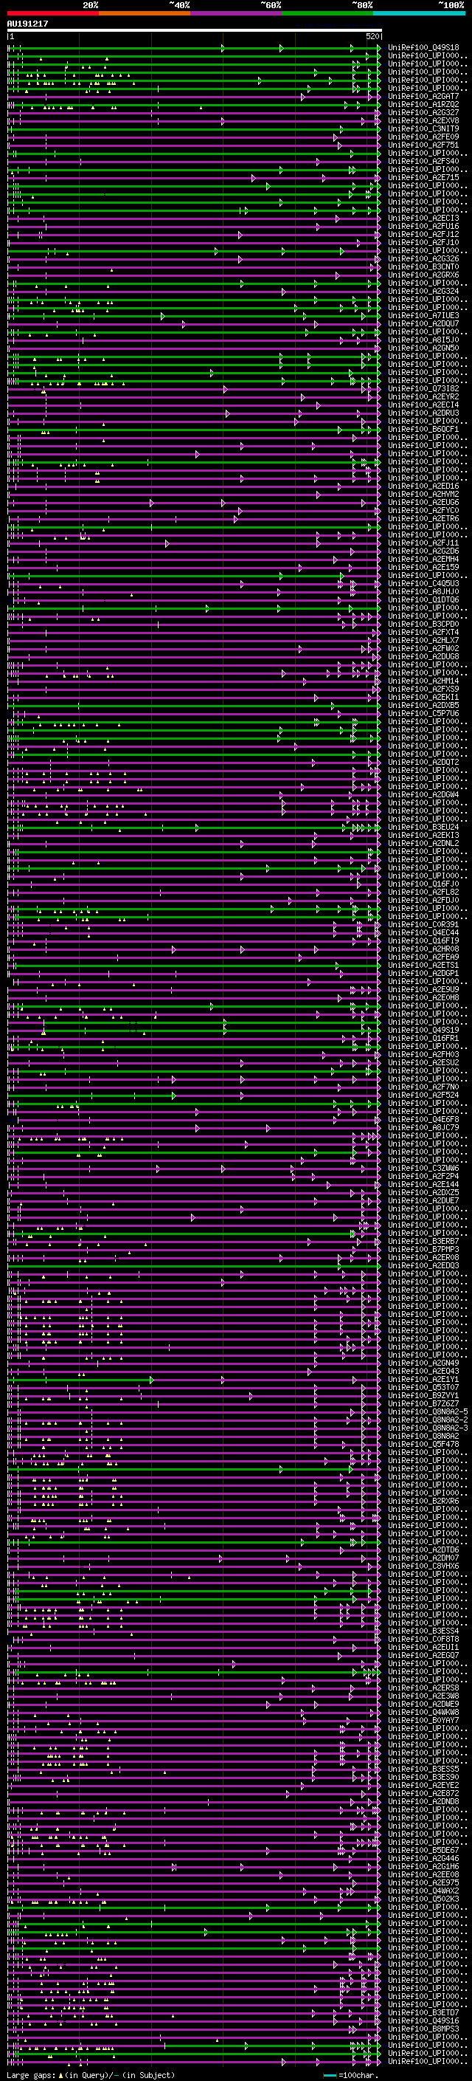Click hit label UniRef100_Q4EC44
Screen dimensions: 472x2081
point(423,932)
